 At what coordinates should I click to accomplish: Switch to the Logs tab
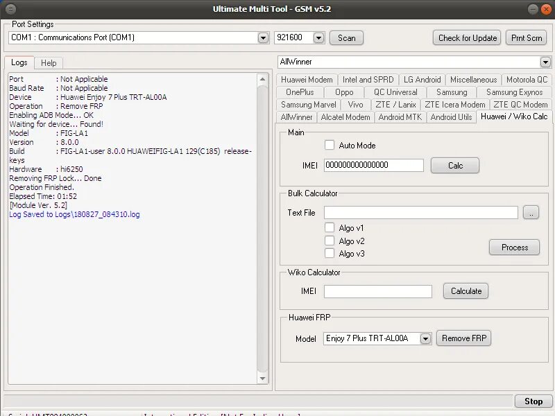click(19, 62)
